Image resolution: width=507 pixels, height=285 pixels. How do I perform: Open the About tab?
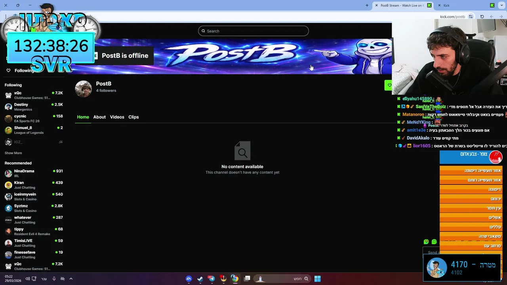tap(99, 117)
